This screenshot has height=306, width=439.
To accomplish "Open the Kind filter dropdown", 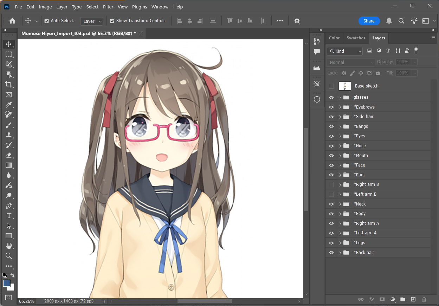I will 344,51.
